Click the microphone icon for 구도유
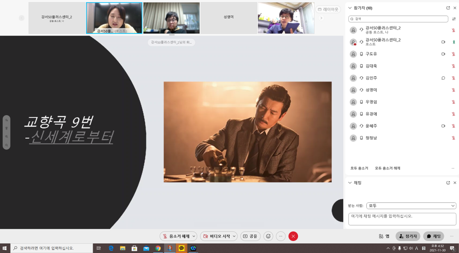This screenshot has height=253, width=459. point(454,54)
